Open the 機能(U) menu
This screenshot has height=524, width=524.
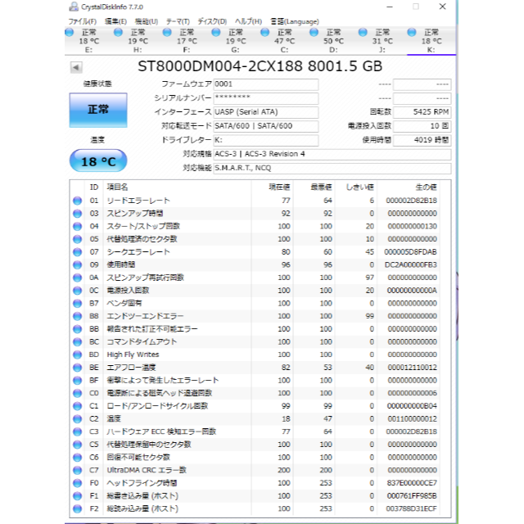click(147, 22)
